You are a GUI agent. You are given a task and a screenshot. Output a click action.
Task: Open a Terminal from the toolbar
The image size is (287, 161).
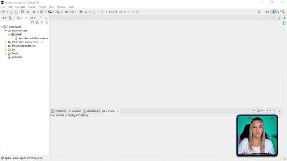[x=22, y=12]
